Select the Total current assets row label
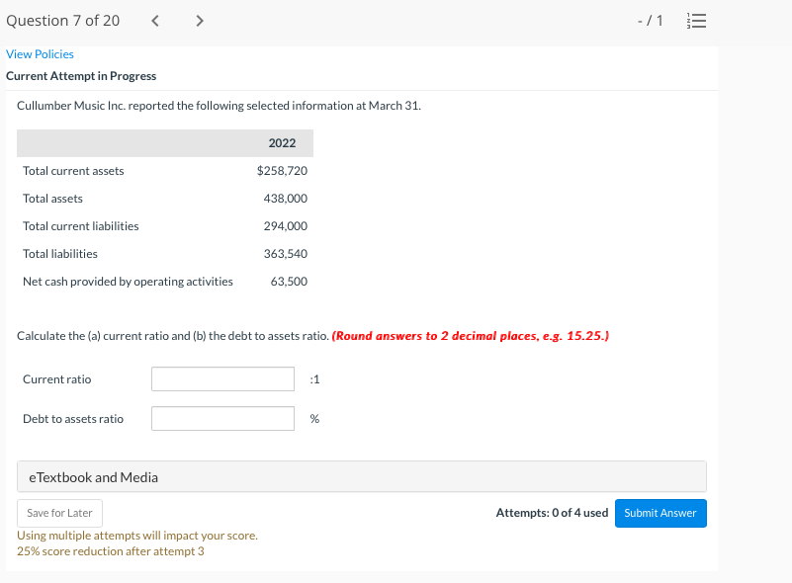The height and width of the screenshot is (583, 792). click(73, 171)
